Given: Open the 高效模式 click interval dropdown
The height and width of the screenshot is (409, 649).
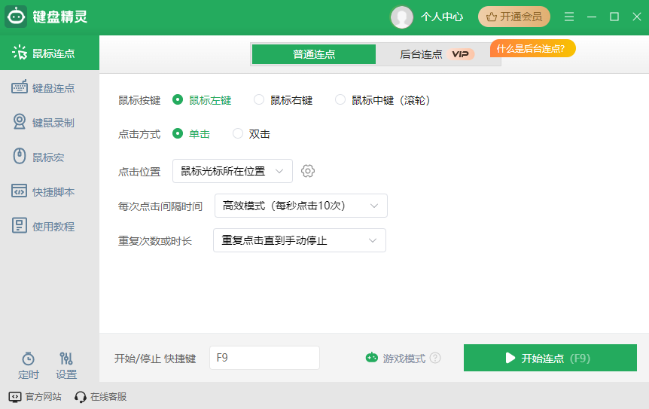Looking at the screenshot, I should (300, 206).
